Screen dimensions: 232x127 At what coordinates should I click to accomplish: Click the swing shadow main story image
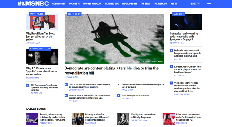tap(114, 39)
